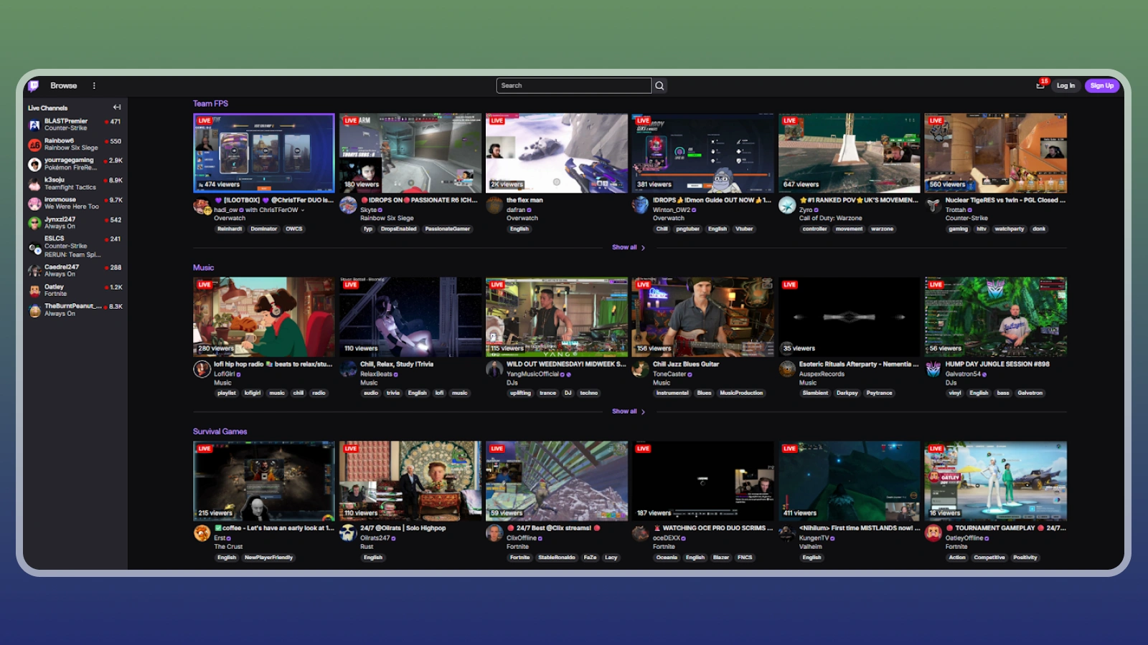Open Oilrats247 streamer avatar
Screen dimensions: 1148x645
349,533
